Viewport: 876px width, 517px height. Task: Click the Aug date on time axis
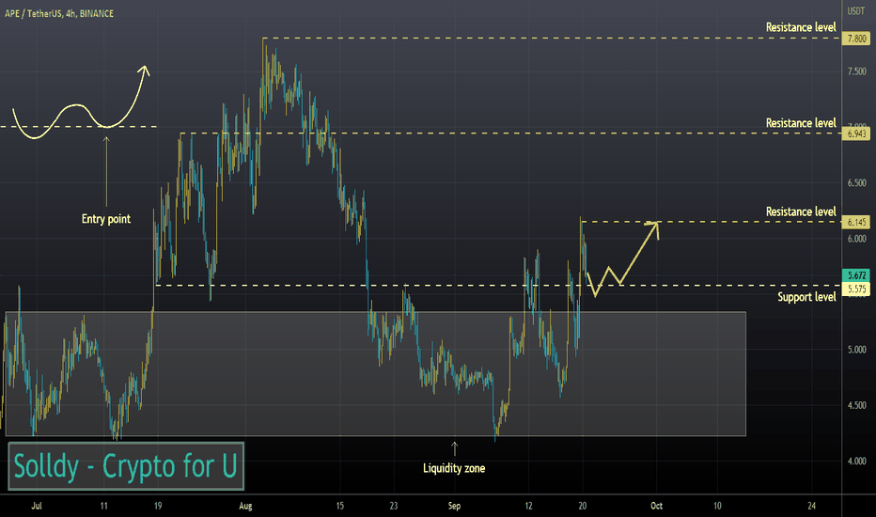pos(245,506)
